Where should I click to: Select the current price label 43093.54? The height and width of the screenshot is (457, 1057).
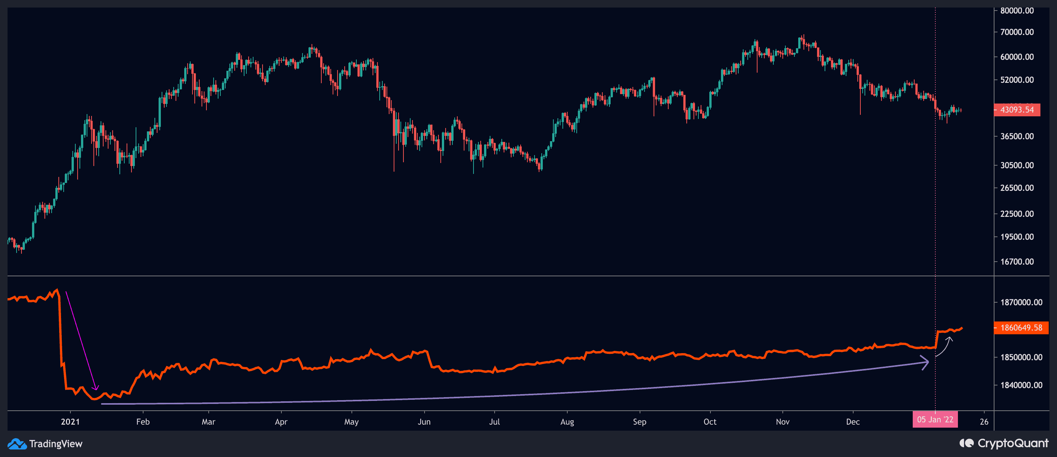(1017, 110)
